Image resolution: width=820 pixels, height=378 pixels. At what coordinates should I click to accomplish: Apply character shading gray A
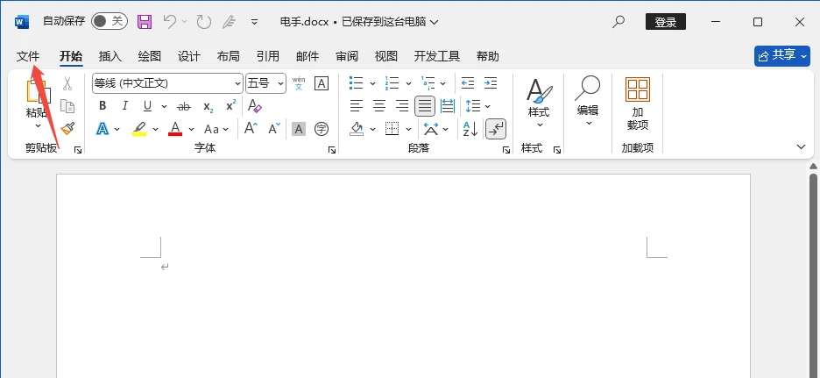coord(299,129)
